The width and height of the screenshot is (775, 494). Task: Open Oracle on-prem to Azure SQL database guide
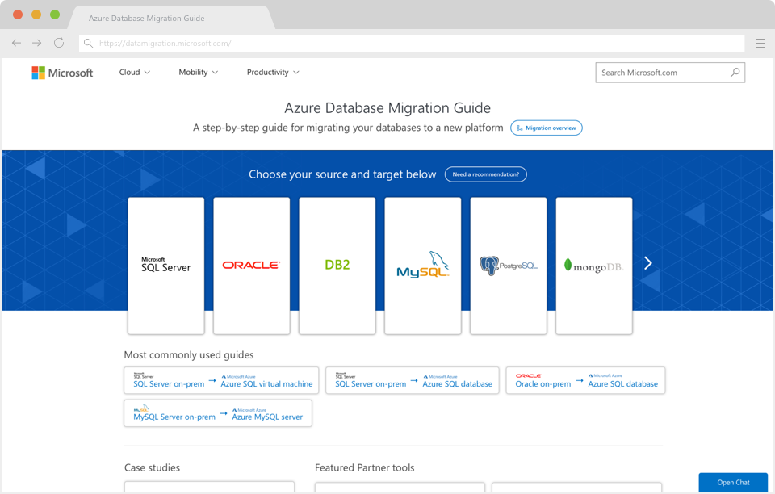(586, 380)
